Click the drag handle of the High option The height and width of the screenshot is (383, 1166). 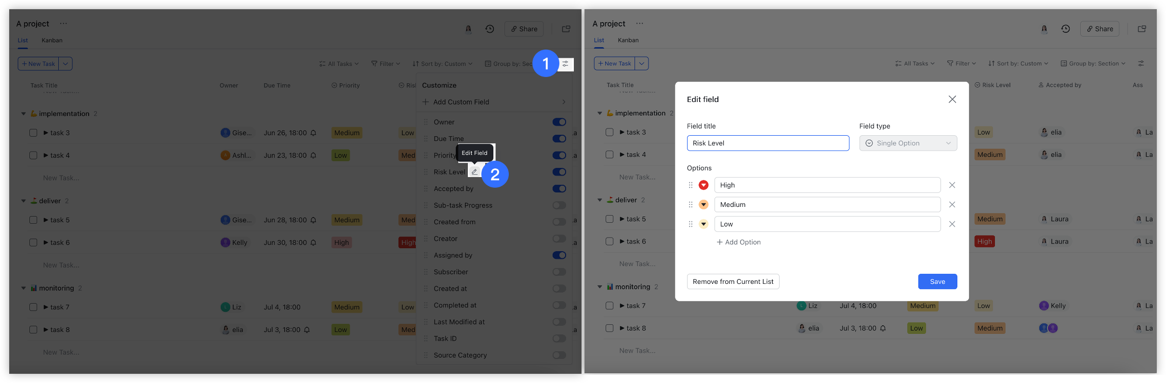click(690, 185)
